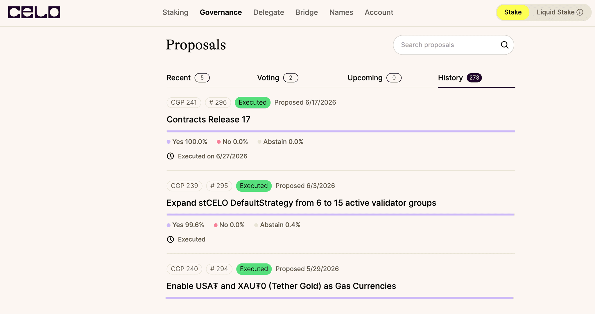595x314 pixels.
Task: Click the clock icon on proposal 295
Action: [x=170, y=239]
